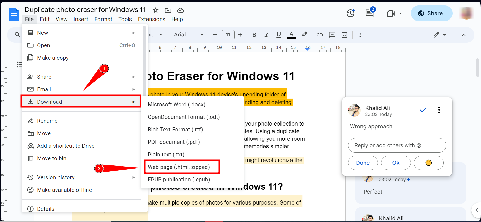481x222 pixels.
Task: Suggest the sad emoji reply
Action: pos(429,163)
